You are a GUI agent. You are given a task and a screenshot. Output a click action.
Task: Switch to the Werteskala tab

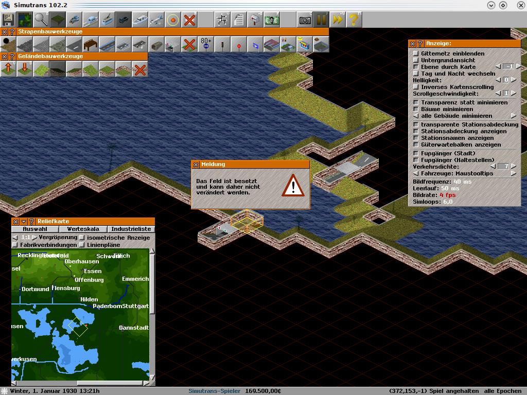(83, 229)
